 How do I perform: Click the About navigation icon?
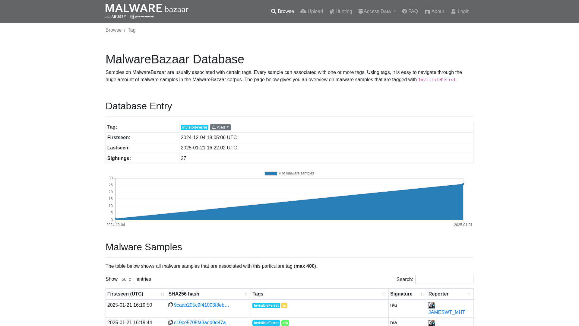pyautogui.click(x=427, y=11)
